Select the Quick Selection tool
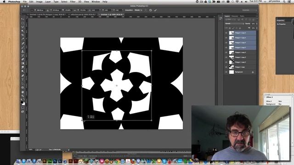This screenshot has width=294, height=165. coord(23,31)
